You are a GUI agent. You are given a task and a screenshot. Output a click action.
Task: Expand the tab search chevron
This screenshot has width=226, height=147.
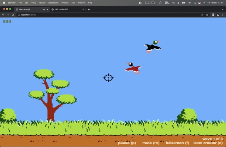(x=222, y=10)
